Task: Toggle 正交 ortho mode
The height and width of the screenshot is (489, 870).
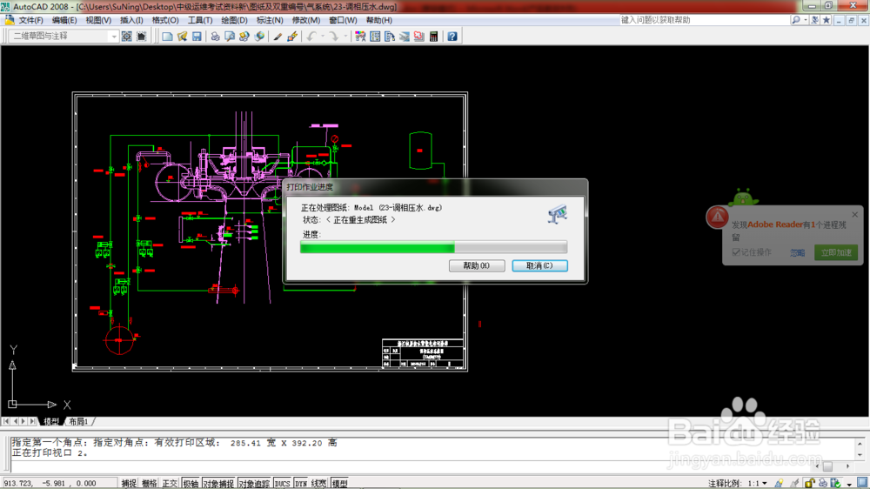Action: click(x=170, y=484)
